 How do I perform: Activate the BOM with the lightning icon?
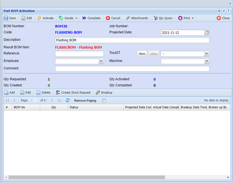pyautogui.click(x=40, y=18)
